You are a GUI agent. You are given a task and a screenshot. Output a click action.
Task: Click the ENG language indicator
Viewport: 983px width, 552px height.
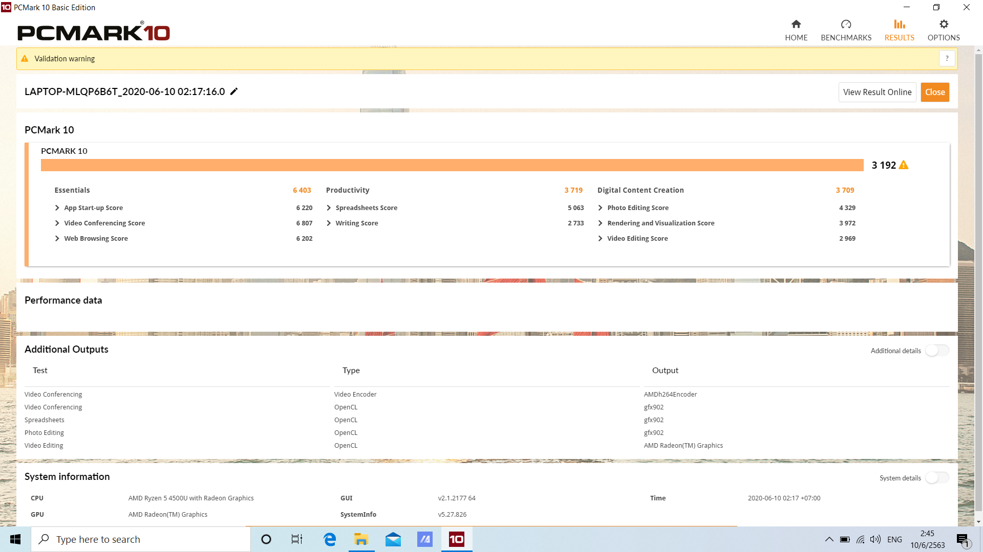[x=894, y=539]
